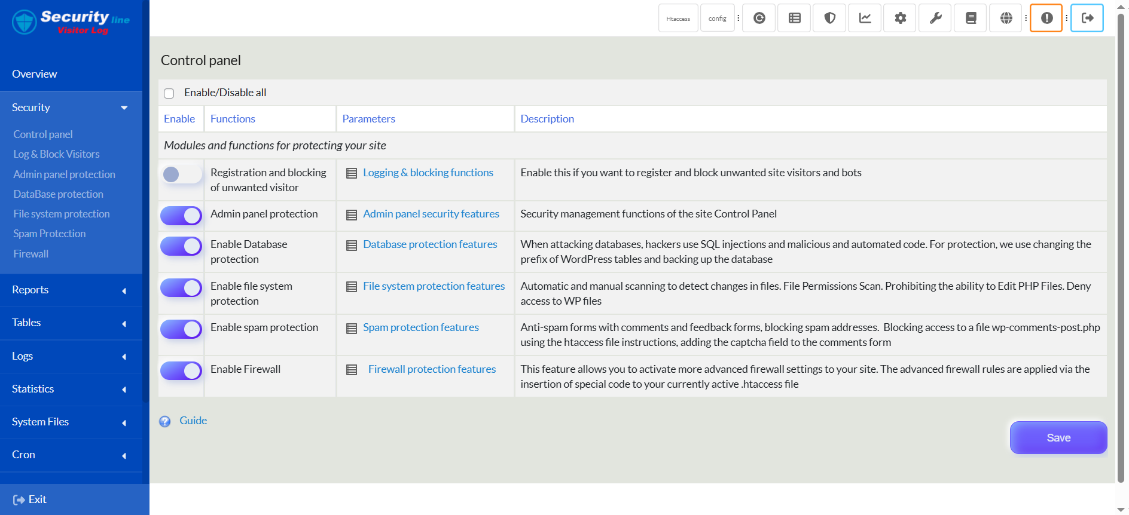Open the Firewall protection features link

[x=432, y=369]
